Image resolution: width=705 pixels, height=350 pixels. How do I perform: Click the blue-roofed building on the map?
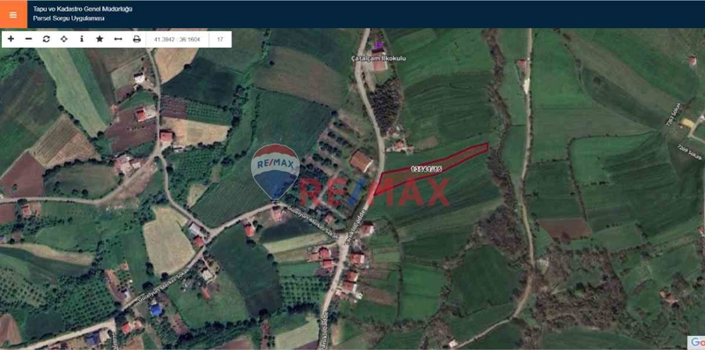pos(157,309)
